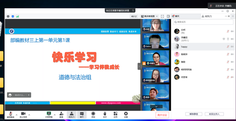
Task: Toggle camera with 停止视频 button
Action: click(x=23, y=113)
